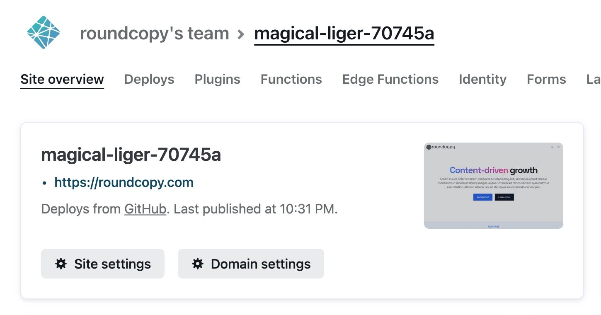The width and height of the screenshot is (601, 315).
Task: Select magical-liger-70745a in the breadcrumb
Action: pos(344,34)
